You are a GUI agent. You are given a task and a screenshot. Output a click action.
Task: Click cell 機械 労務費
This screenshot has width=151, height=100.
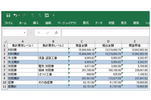[x=53, y=70]
